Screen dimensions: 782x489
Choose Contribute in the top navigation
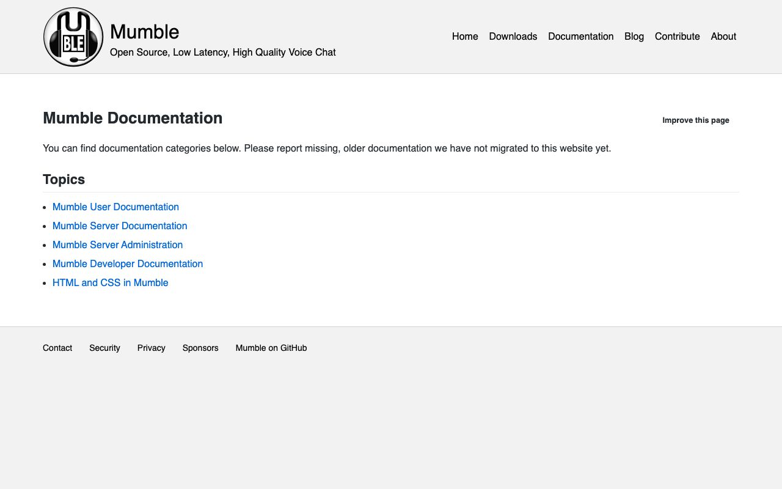[x=678, y=37]
